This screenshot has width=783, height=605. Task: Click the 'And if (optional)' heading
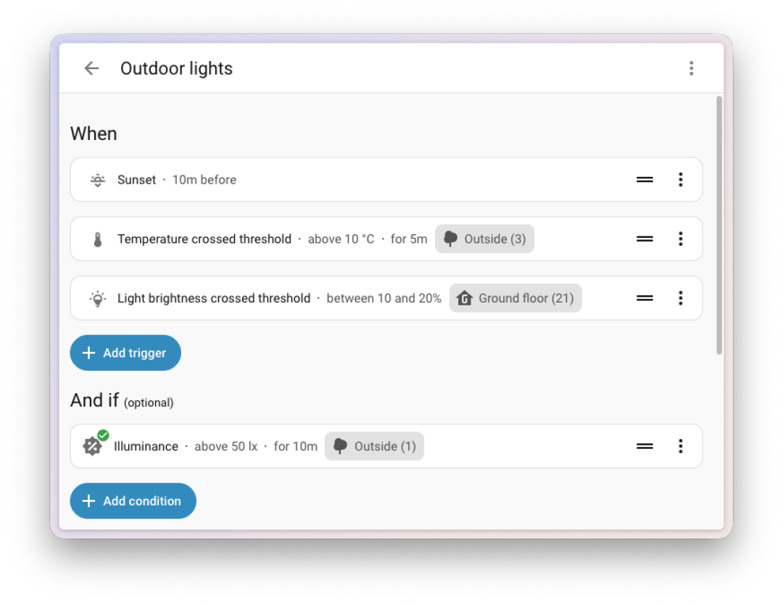click(122, 400)
